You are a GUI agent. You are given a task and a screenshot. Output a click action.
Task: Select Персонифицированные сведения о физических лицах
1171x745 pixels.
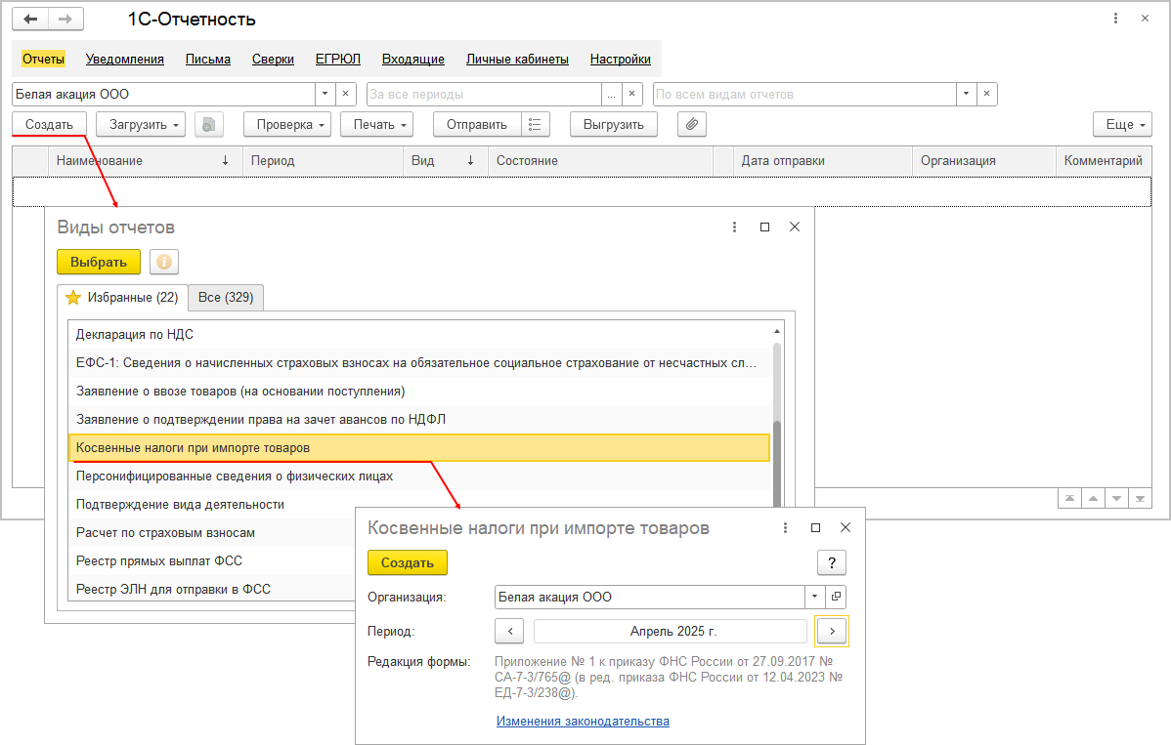[419, 476]
